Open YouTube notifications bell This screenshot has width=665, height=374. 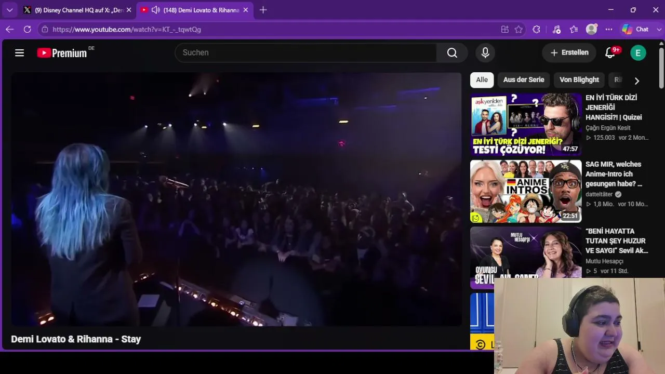point(610,52)
